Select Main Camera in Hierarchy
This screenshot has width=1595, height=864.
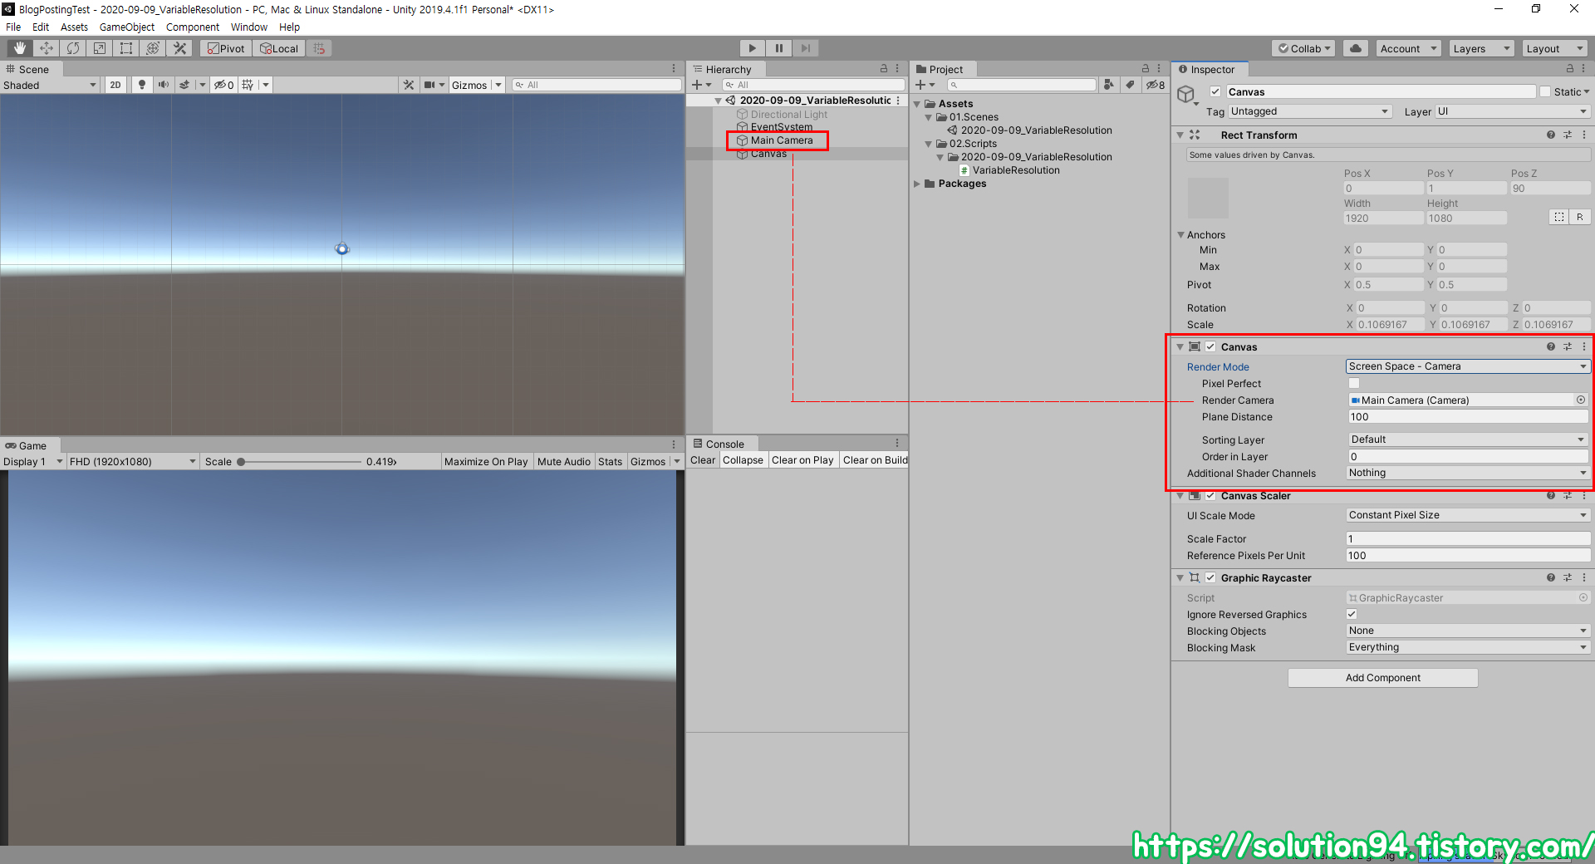[782, 140]
